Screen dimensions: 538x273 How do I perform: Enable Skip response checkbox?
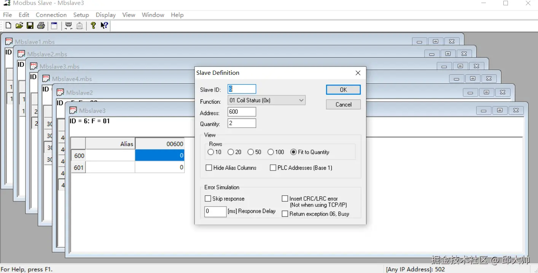[x=208, y=198]
